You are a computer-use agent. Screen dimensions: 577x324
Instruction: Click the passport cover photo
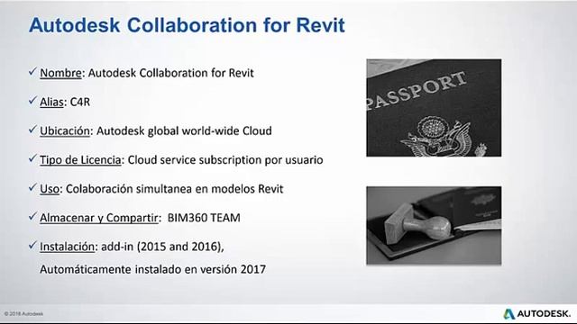(x=434, y=108)
